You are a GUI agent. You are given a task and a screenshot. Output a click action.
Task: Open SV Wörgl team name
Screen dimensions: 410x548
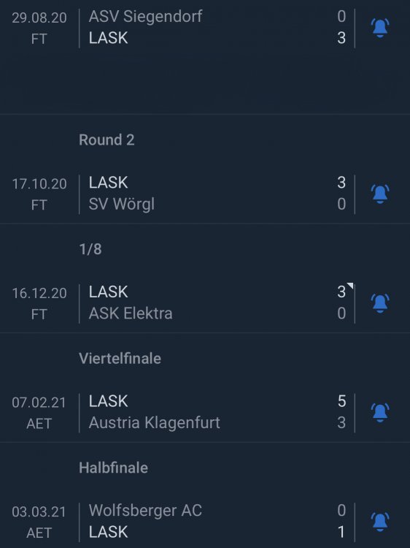click(121, 204)
